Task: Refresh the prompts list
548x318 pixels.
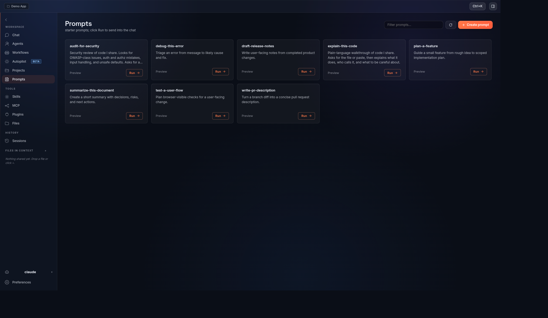Action: (x=451, y=25)
